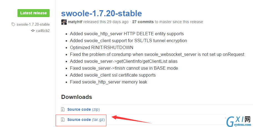This screenshot has height=127, width=253.
Task: Download Source code (tar.gz)
Action: point(86,120)
